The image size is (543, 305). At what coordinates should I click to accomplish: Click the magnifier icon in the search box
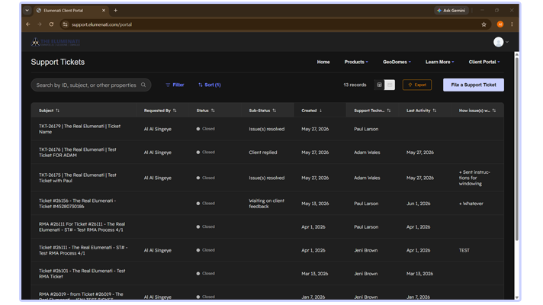(x=143, y=85)
